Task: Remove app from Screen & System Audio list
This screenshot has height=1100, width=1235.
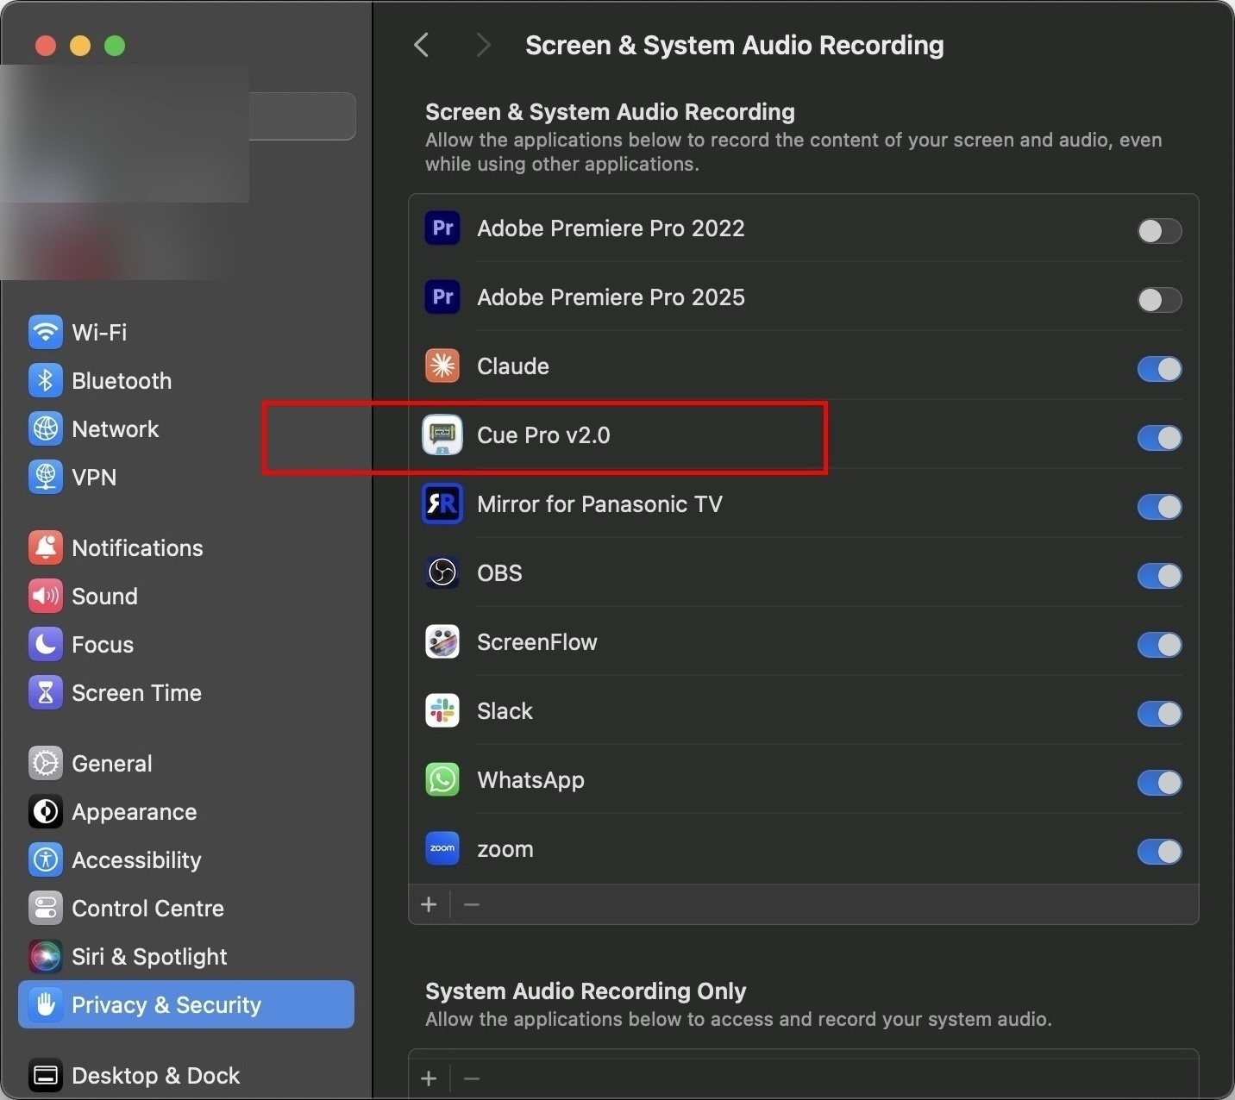Action: coord(471,904)
